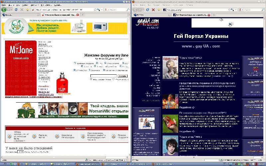
Task: Open the WomanWiki banner
Action: 72,110
